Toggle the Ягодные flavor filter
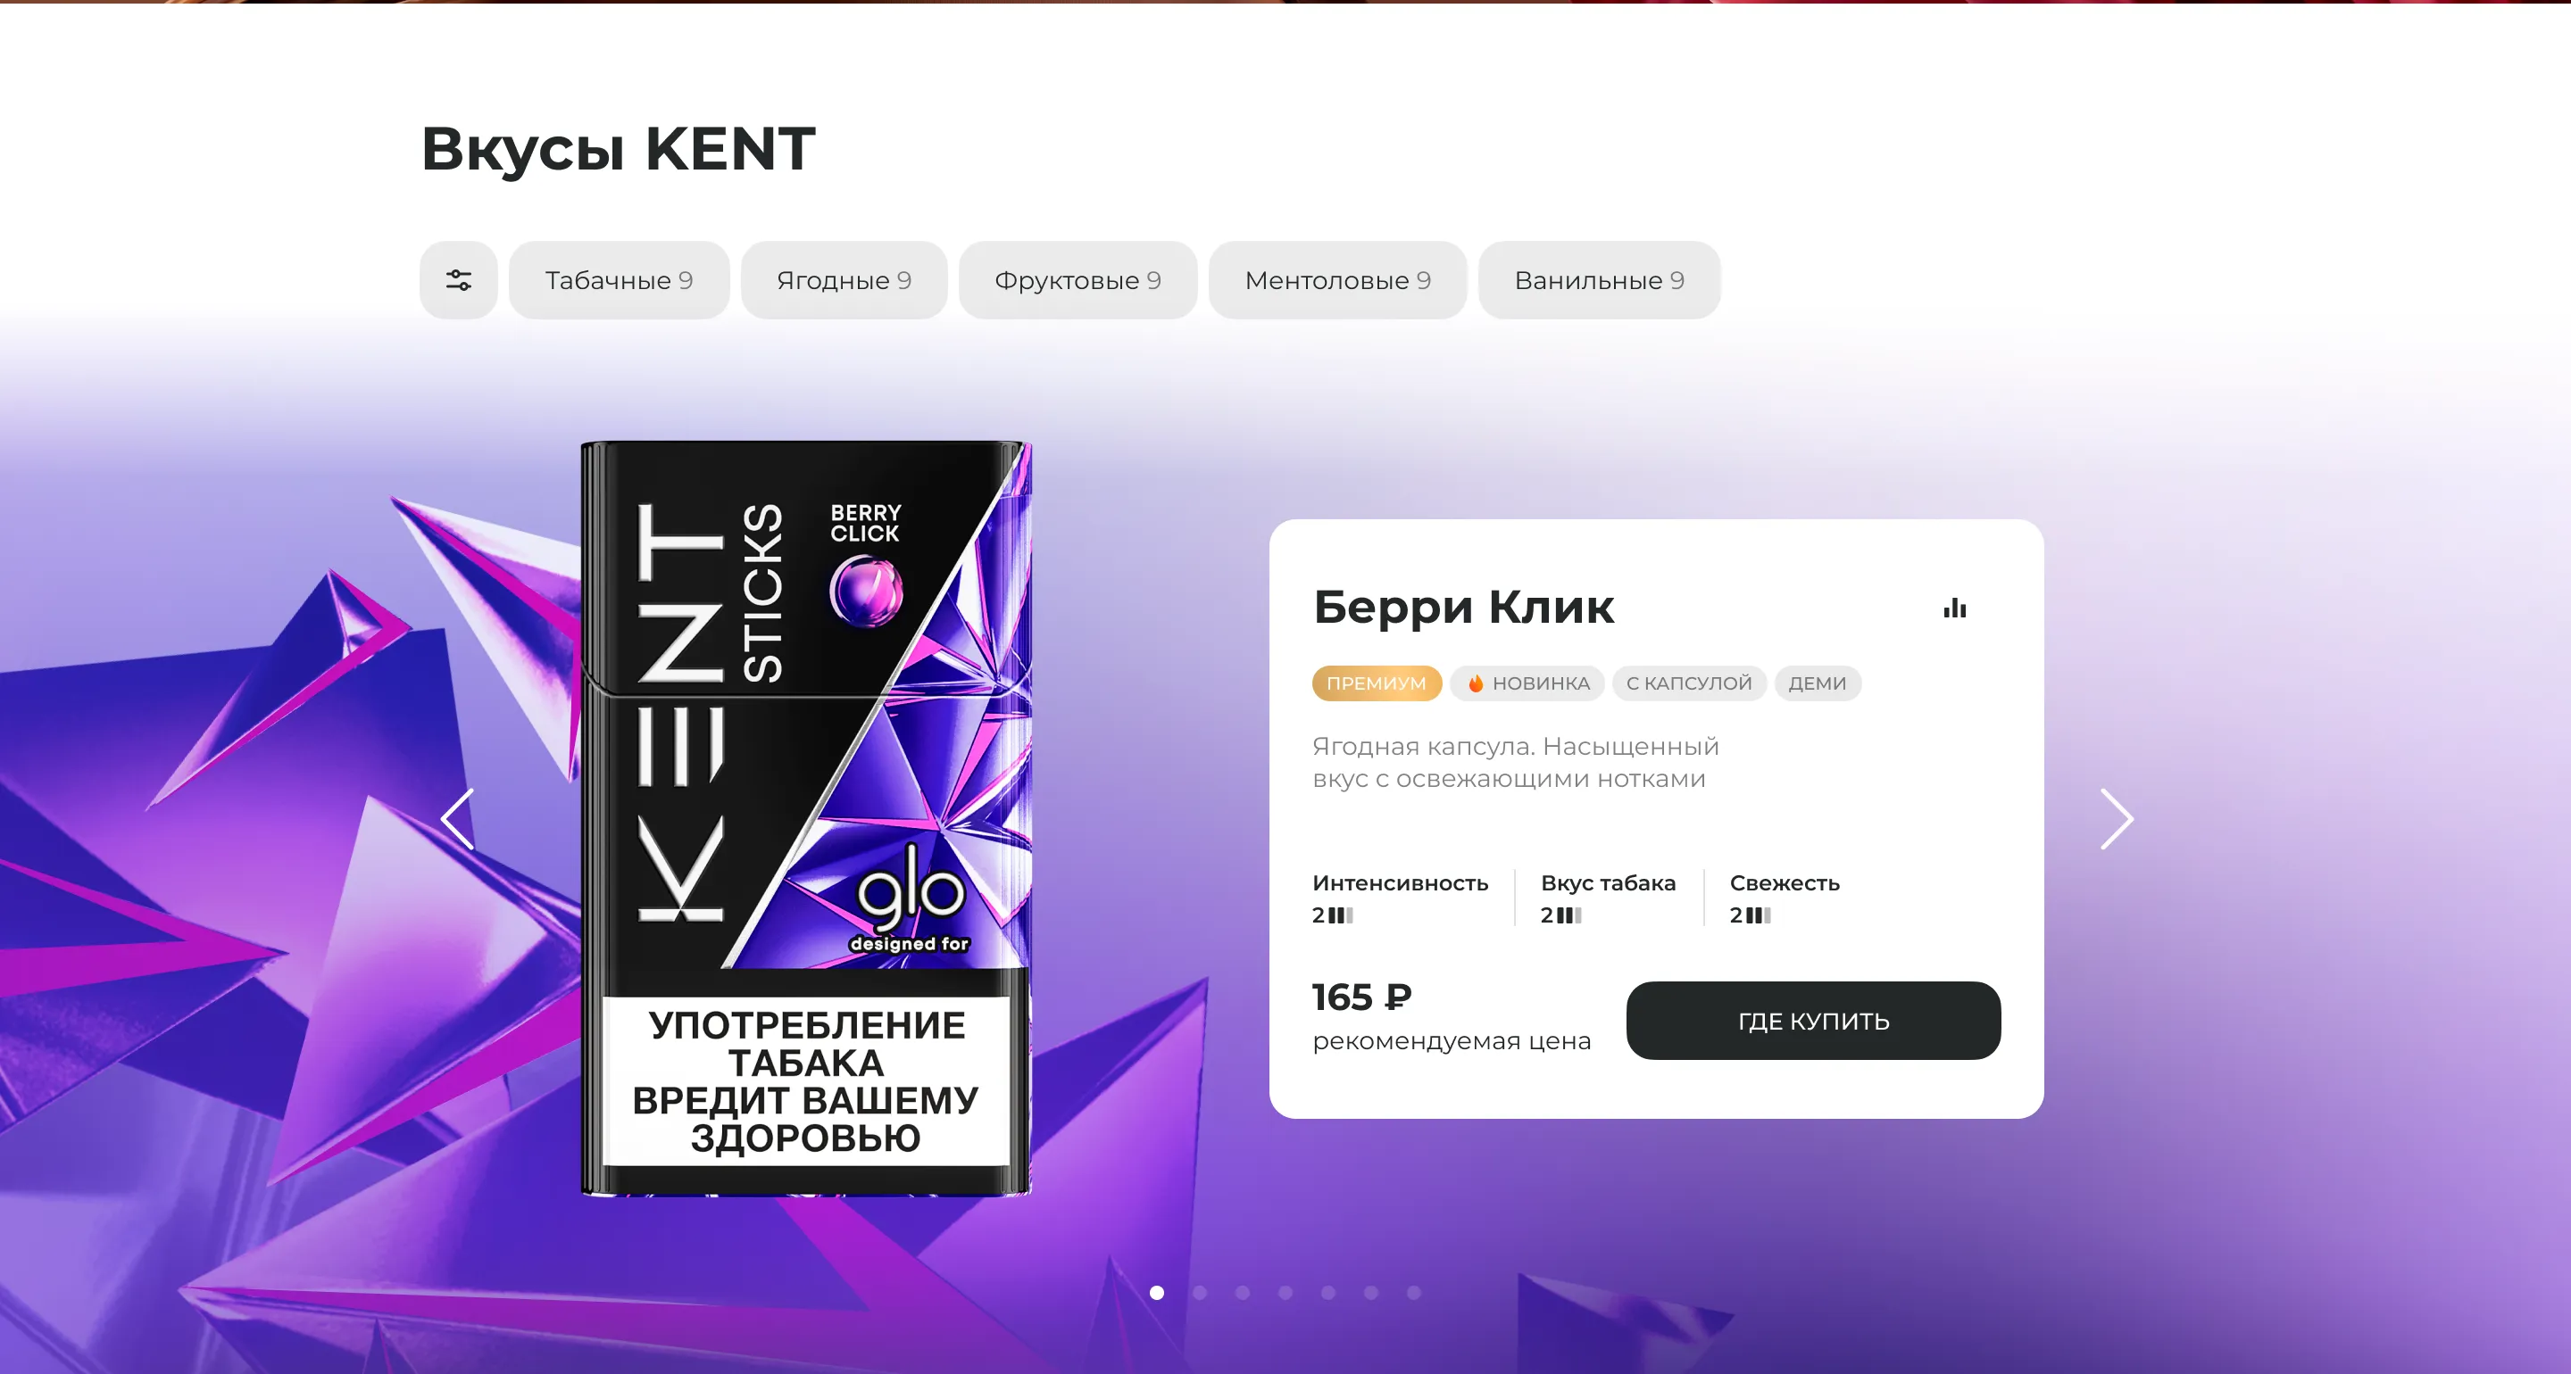2571x1374 pixels. tap(844, 280)
